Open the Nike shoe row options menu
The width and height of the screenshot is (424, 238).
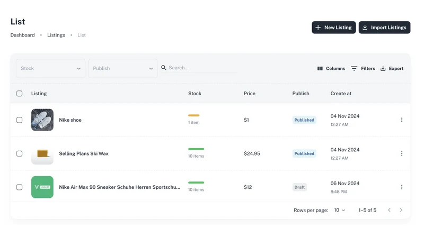click(402, 120)
